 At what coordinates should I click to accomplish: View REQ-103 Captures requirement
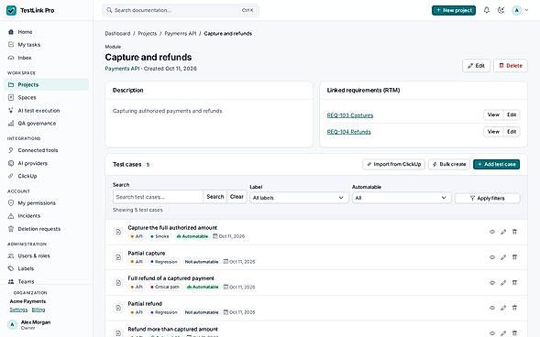[493, 114]
